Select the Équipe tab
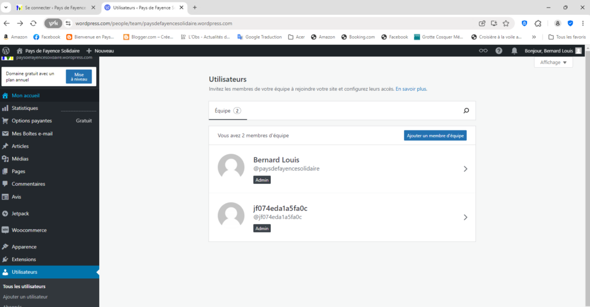Image resolution: width=590 pixels, height=307 pixels. click(x=228, y=111)
